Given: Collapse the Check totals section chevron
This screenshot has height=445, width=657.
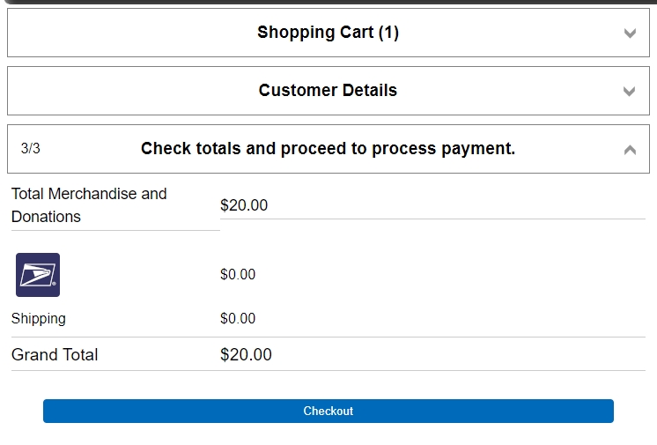Looking at the screenshot, I should click(630, 150).
